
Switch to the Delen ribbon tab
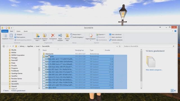[18, 31]
